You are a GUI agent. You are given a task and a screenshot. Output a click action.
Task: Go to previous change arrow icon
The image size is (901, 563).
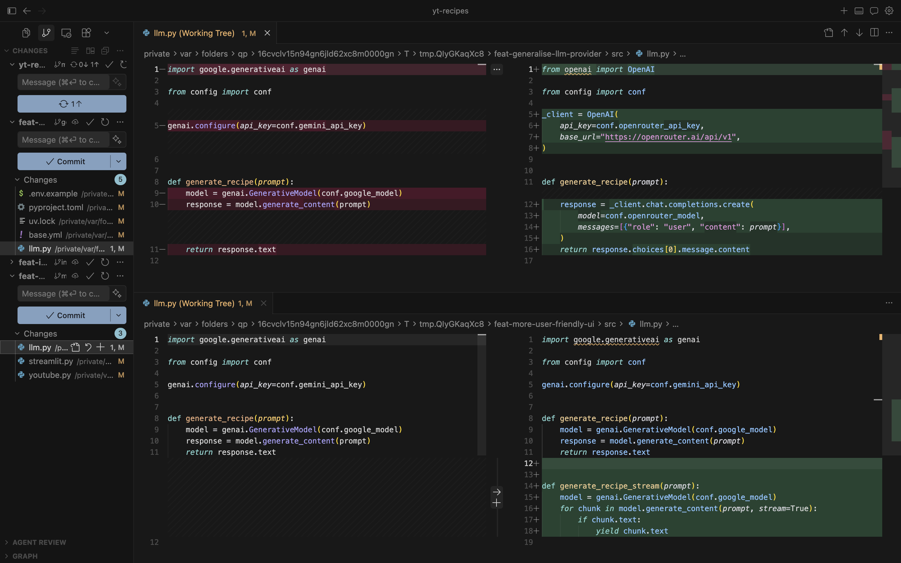pos(844,33)
